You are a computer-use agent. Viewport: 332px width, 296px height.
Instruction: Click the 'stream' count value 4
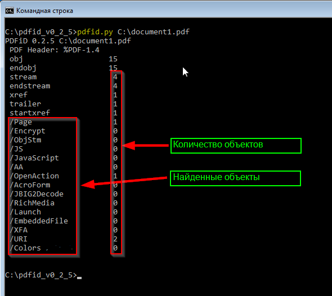(x=115, y=77)
